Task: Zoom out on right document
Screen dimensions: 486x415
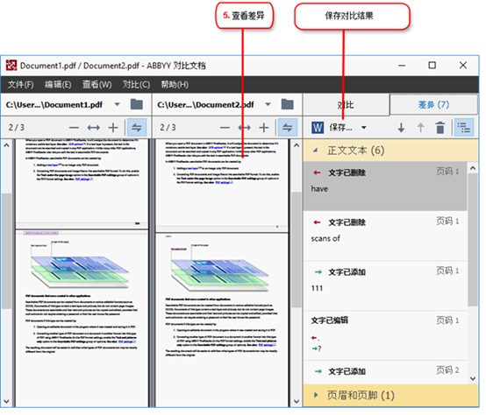Action: pos(225,128)
